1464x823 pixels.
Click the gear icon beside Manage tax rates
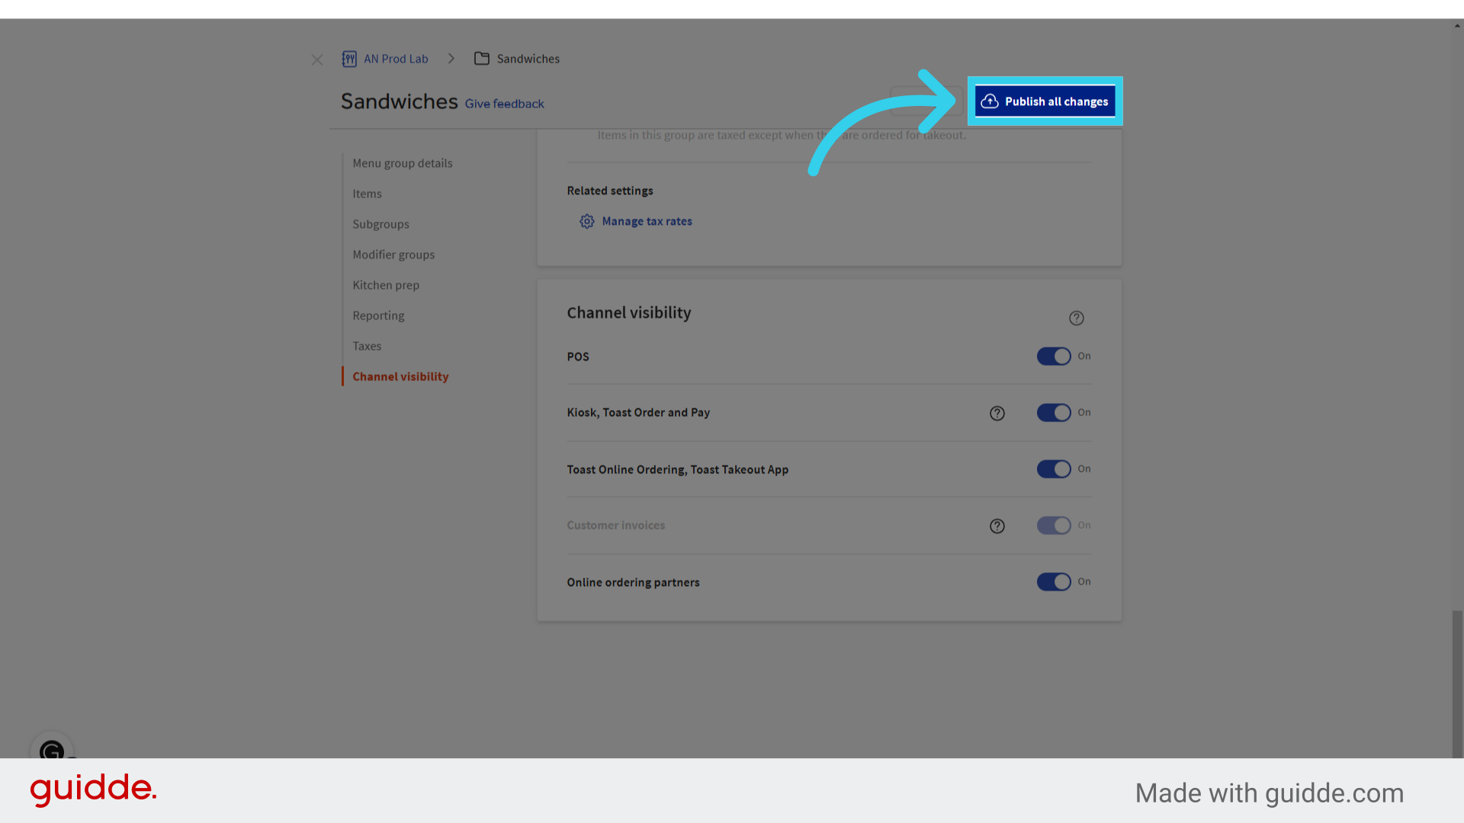(586, 221)
